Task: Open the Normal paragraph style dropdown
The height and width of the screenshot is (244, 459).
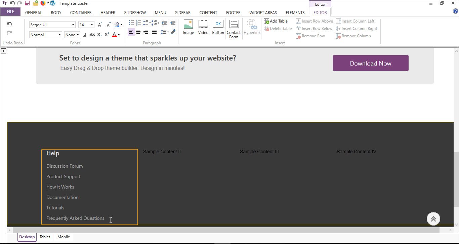Action: tap(45, 35)
